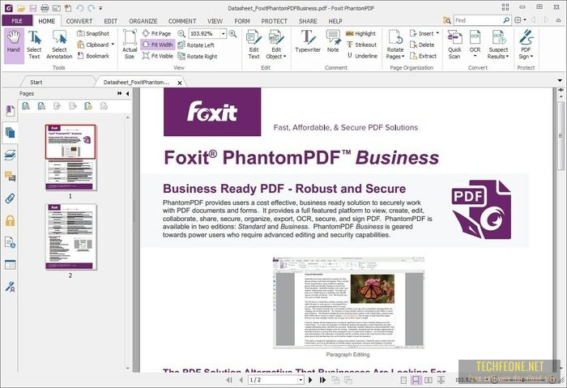Screen dimensions: 567x388
Task: Pick the Underline comment tool
Action: click(361, 56)
